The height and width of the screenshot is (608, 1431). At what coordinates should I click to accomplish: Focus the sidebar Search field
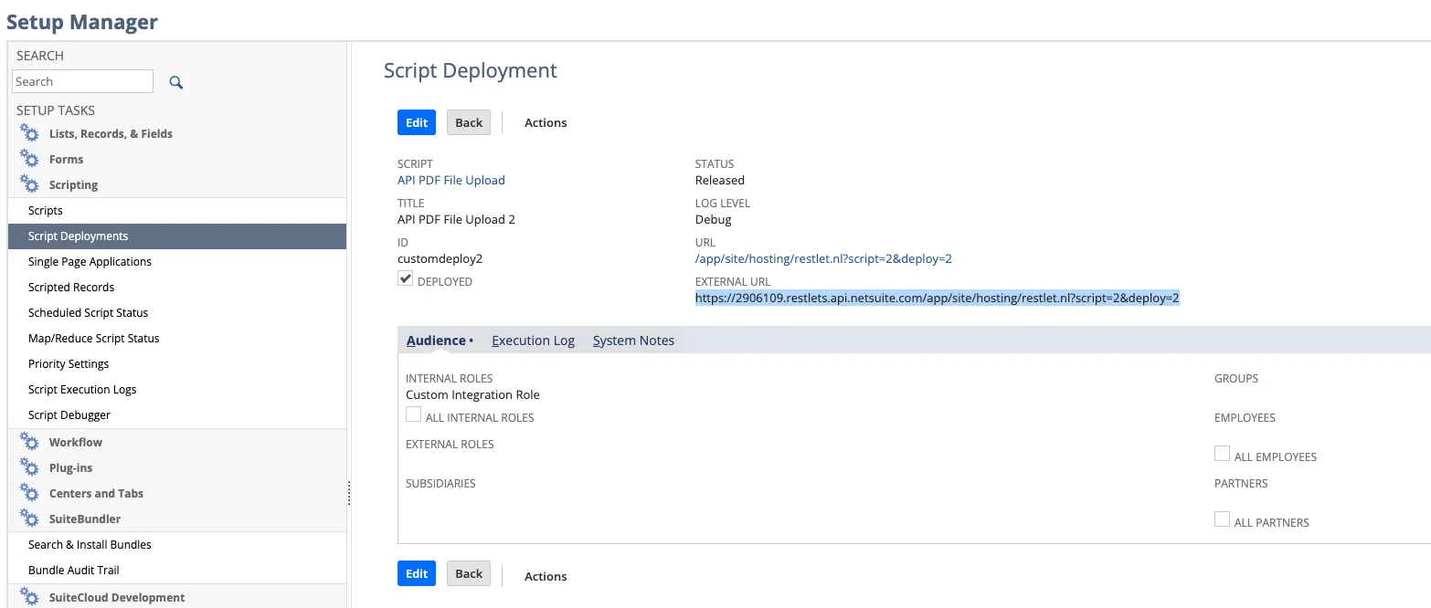pos(83,81)
